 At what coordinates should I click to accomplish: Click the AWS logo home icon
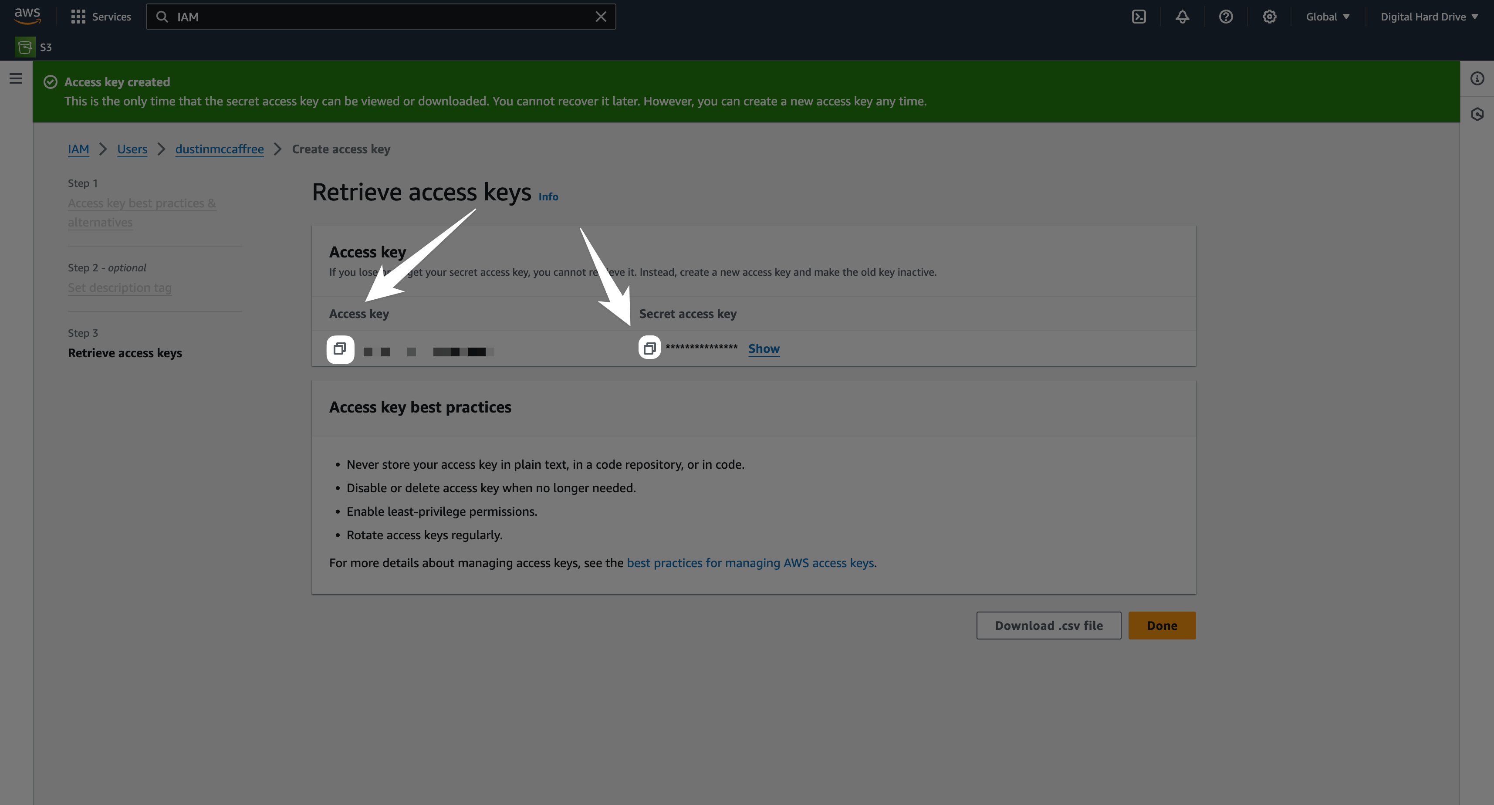click(x=27, y=16)
